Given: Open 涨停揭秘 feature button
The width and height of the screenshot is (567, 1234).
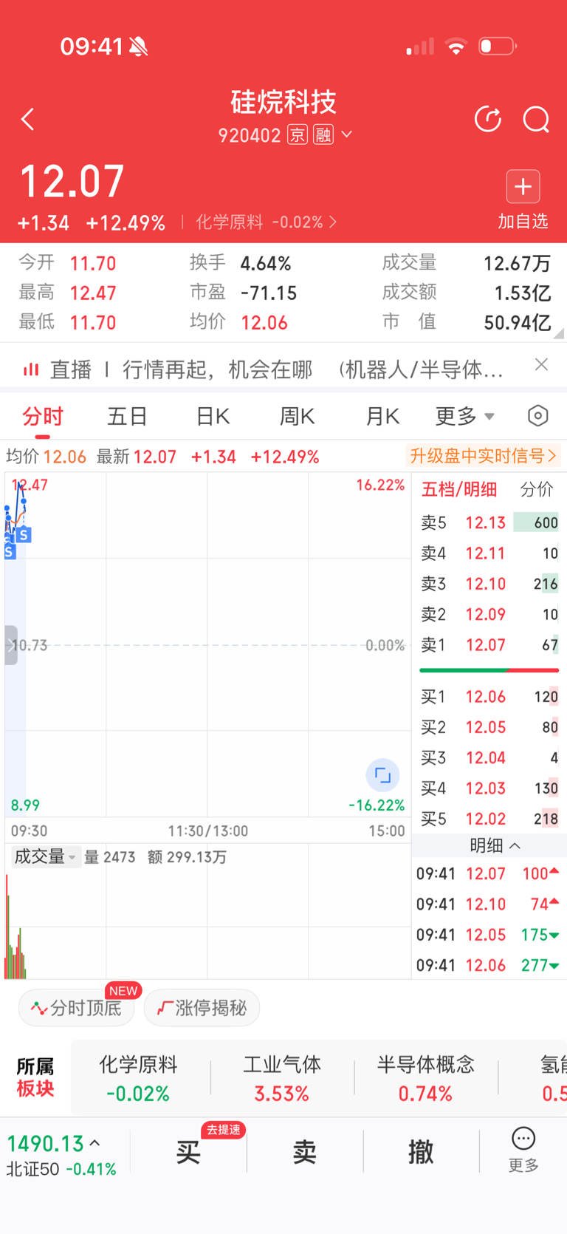Looking at the screenshot, I should coord(202,1008).
